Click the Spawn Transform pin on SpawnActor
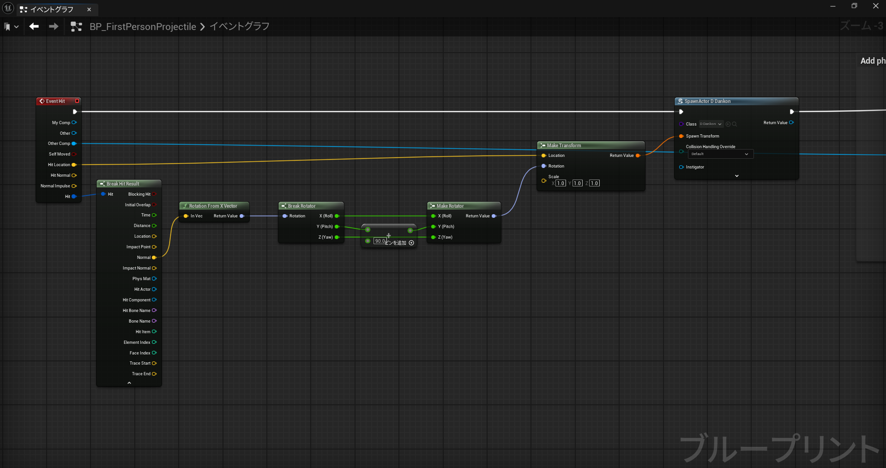Screen dimensions: 886x468 point(681,136)
